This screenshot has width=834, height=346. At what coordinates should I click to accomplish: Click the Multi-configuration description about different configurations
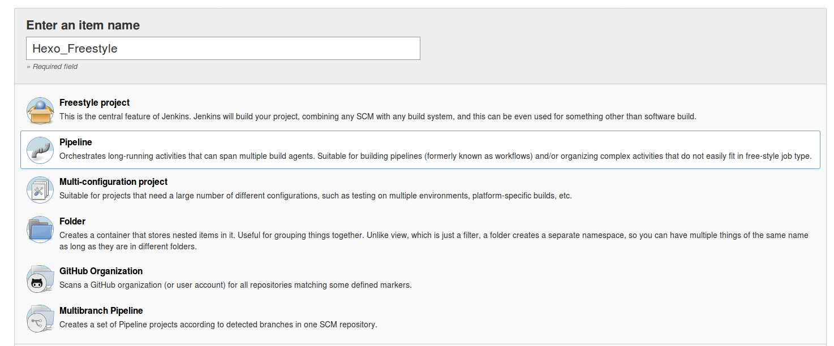pyautogui.click(x=315, y=196)
